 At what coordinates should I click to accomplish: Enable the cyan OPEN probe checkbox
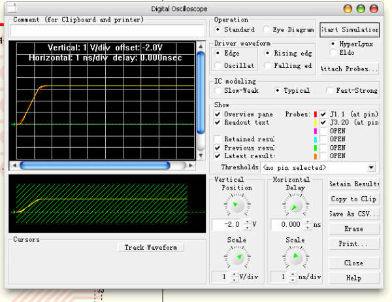pyautogui.click(x=323, y=139)
